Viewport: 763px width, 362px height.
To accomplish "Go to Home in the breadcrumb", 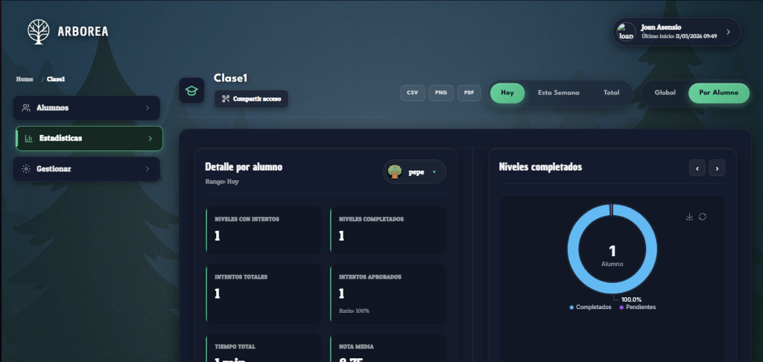I will point(25,79).
